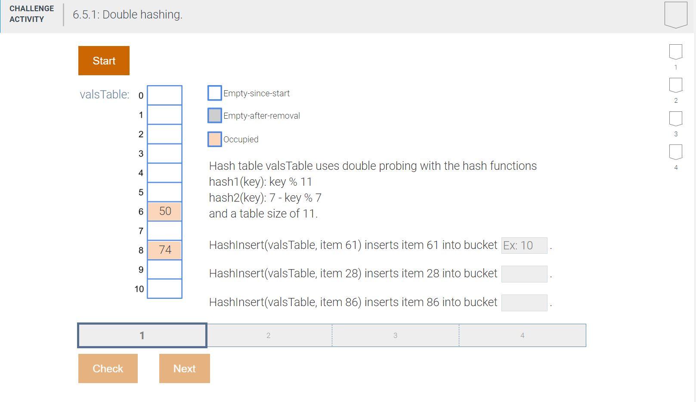Switch to step 2 of the activity
Image resolution: width=696 pixels, height=402 pixels.
tap(269, 335)
